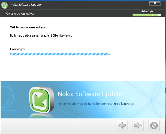The image size is (166, 134).
Task: Click the 'Nokia Software Updater' banner title
Action: pyautogui.click(x=91, y=94)
